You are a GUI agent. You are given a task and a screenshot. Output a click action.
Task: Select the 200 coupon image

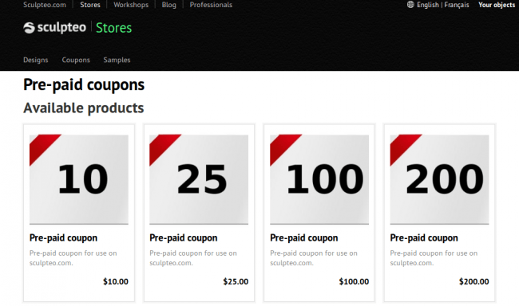click(x=439, y=179)
